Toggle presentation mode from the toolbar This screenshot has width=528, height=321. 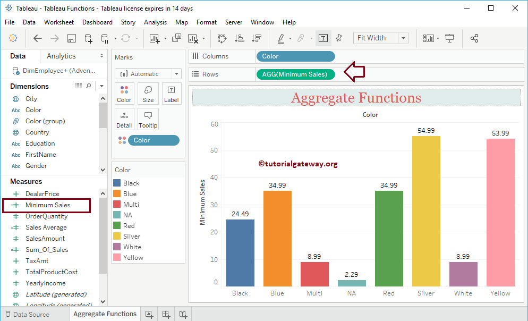(x=449, y=38)
